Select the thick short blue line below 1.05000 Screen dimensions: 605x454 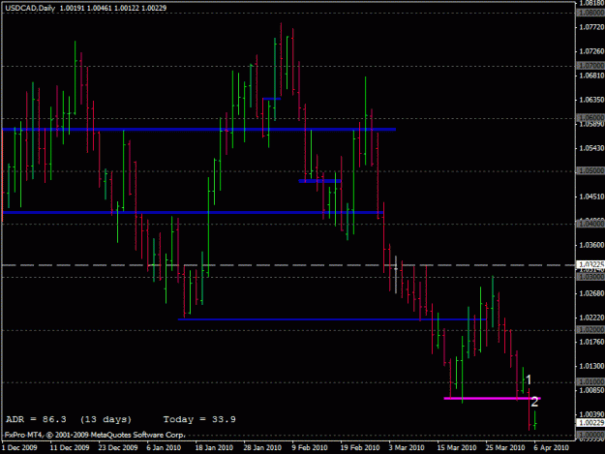pyautogui.click(x=319, y=181)
